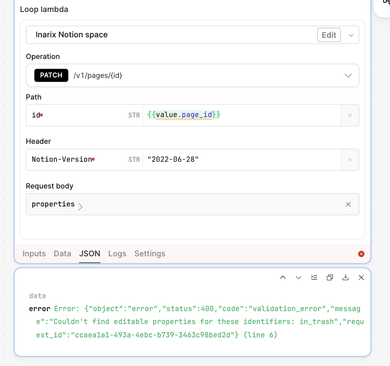Image resolution: width=390 pixels, height=366 pixels.
Task: Open the Operation PATCH endpoint dropdown
Action: [x=348, y=76]
